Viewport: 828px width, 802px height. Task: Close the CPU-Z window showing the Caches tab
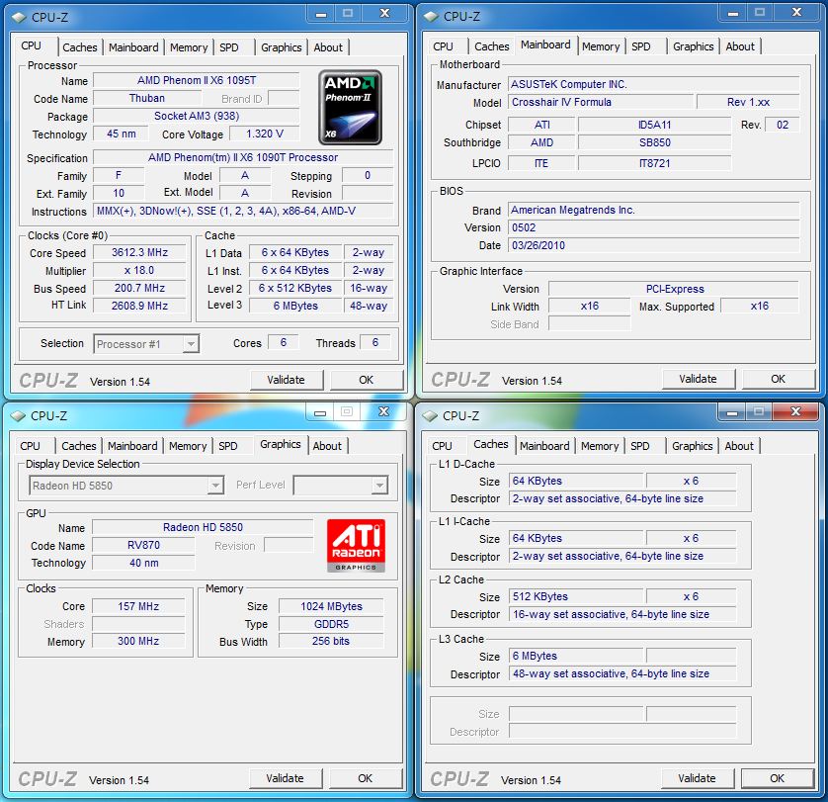[x=795, y=412]
